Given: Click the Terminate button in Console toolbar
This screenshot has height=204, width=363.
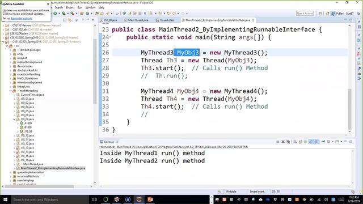Looking at the screenshot, I should point(277,142).
